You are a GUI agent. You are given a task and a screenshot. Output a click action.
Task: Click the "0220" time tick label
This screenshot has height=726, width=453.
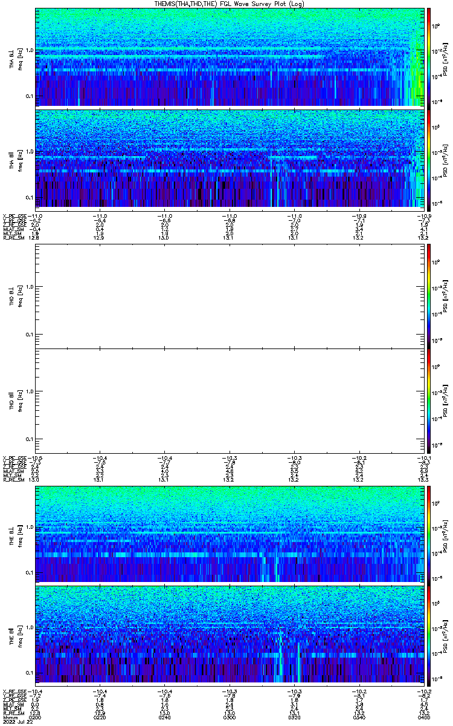tap(100, 718)
